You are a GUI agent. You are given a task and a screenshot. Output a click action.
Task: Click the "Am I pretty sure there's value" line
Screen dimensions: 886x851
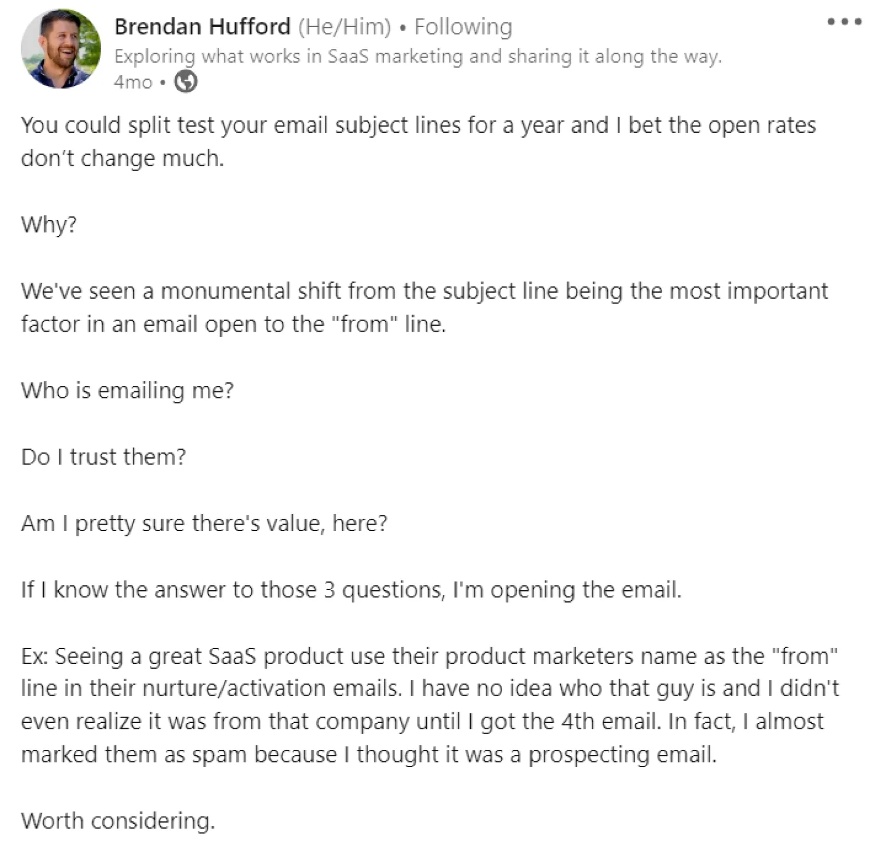(204, 523)
